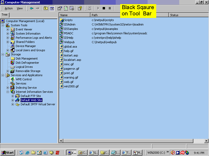The height and width of the screenshot is (156, 209).
Task: Select the IISAdmin virtual directory icon
Action: [x=62, y=24]
